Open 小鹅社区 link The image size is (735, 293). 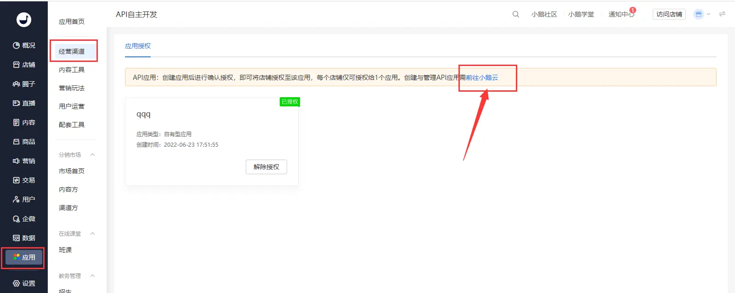(x=544, y=14)
